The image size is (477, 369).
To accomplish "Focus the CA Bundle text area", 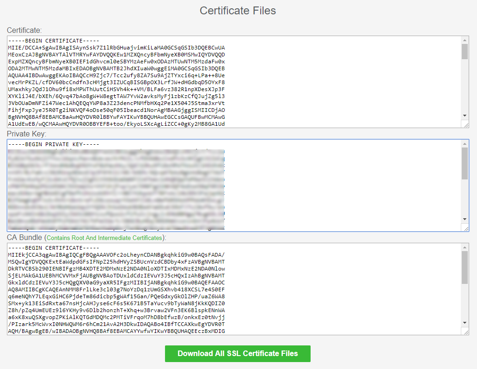I will tap(238, 289).
